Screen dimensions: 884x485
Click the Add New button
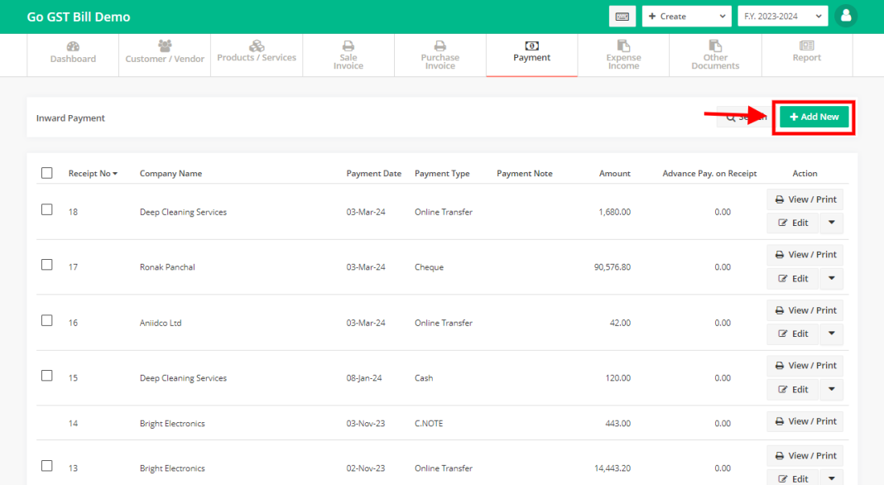(x=813, y=117)
